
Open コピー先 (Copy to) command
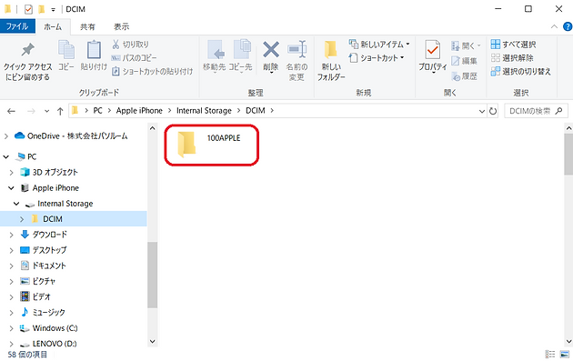click(x=241, y=56)
